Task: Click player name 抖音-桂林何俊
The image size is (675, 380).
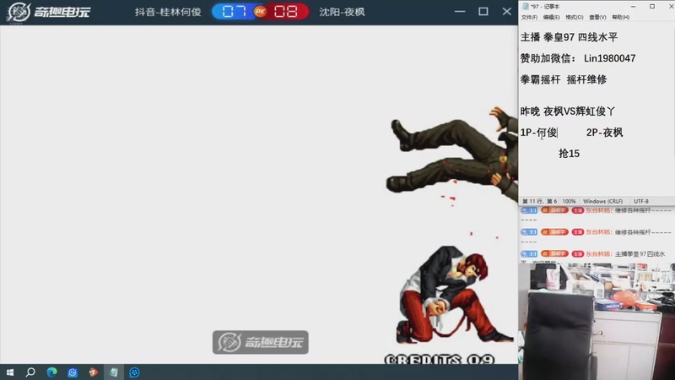Action: pos(168,12)
